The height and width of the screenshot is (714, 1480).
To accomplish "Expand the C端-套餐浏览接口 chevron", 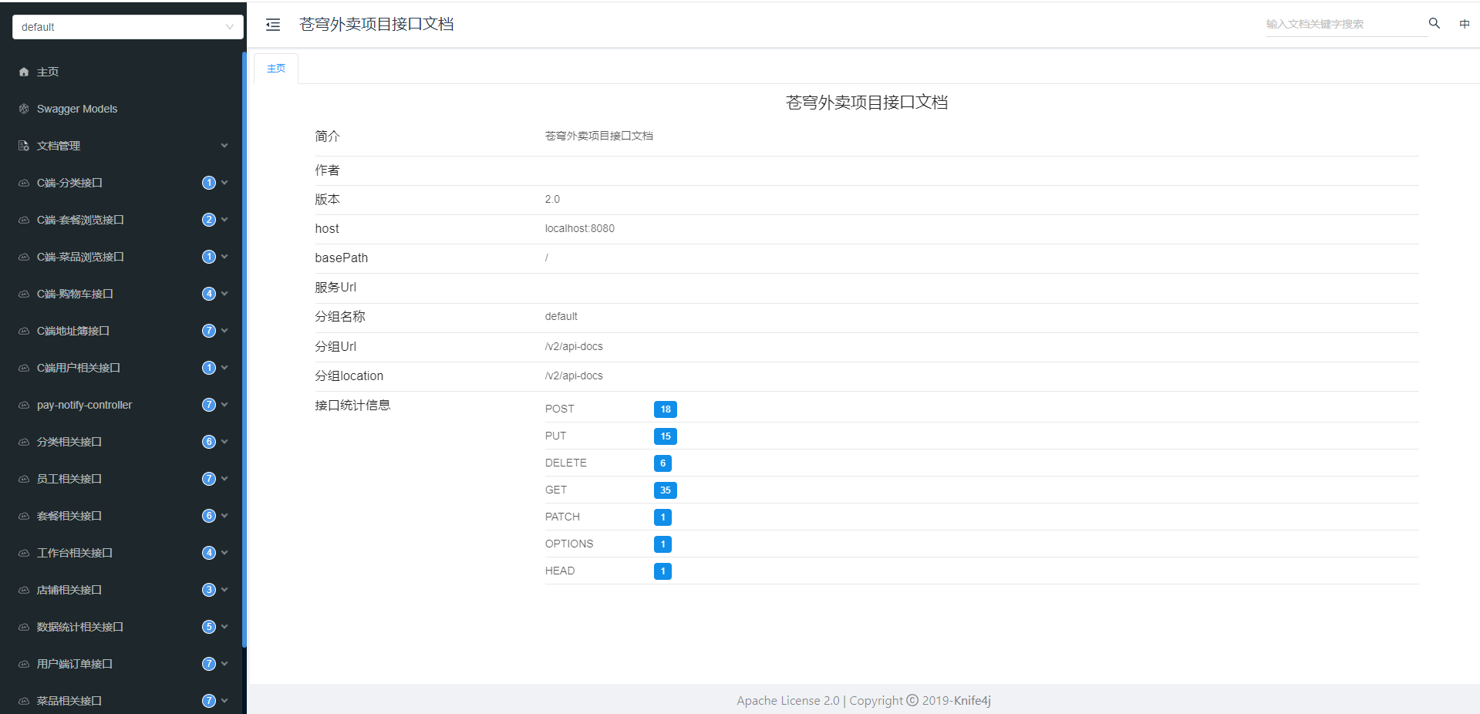I will coord(224,220).
